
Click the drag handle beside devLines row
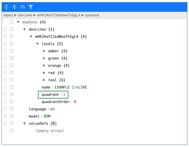tap(5, 29)
